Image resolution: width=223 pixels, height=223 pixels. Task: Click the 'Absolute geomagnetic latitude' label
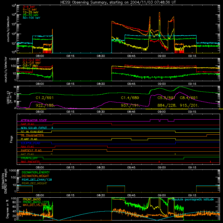click(193, 199)
